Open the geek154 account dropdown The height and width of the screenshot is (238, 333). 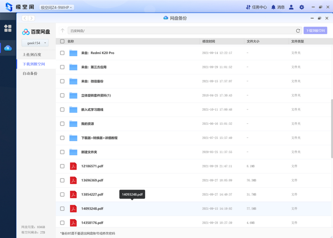35,43
